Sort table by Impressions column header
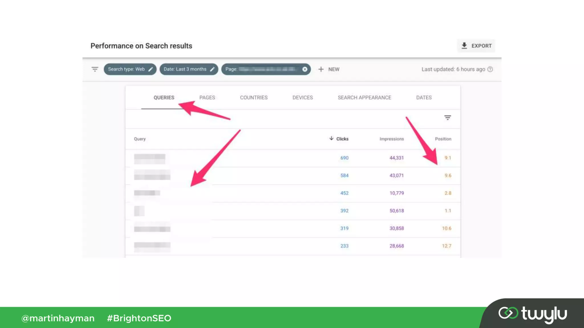Image resolution: width=584 pixels, height=328 pixels. [392, 139]
